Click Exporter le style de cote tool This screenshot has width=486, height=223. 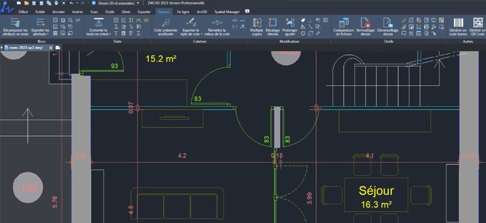pos(191,27)
